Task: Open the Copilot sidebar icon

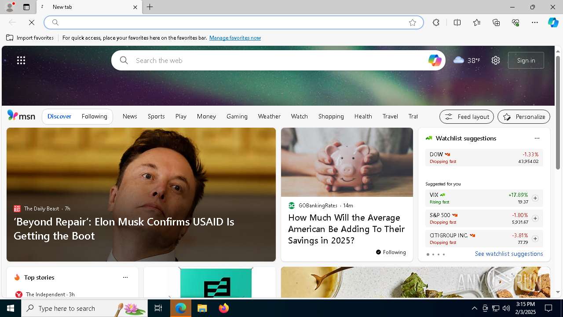Action: point(553,22)
